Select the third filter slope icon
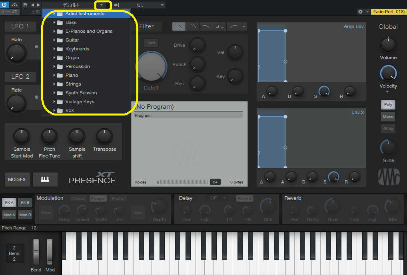The width and height of the screenshot is (407, 275). click(x=206, y=26)
